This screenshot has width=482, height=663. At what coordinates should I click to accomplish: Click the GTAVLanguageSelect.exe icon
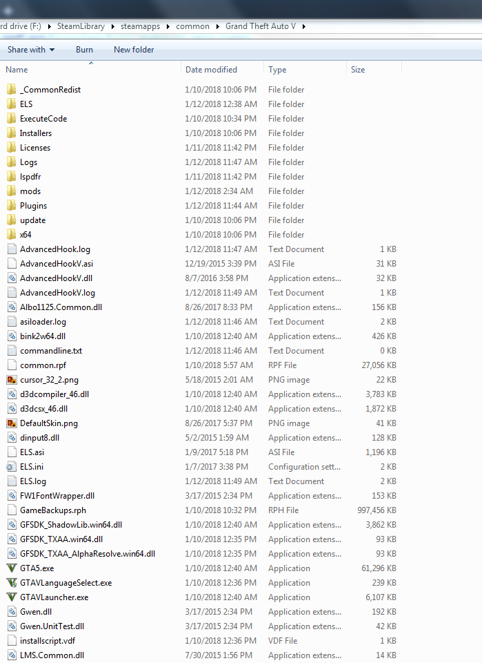12,583
